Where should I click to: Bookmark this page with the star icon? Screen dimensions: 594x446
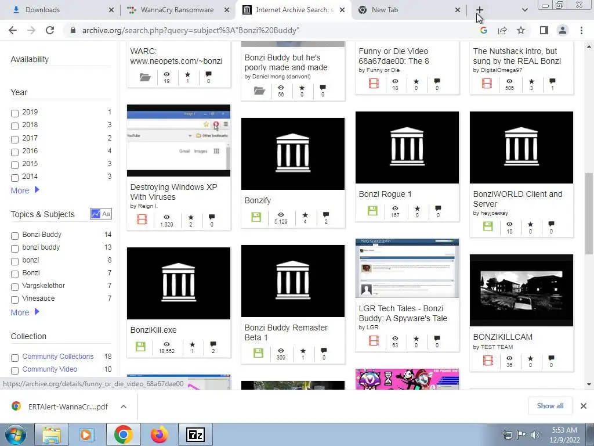521,30
